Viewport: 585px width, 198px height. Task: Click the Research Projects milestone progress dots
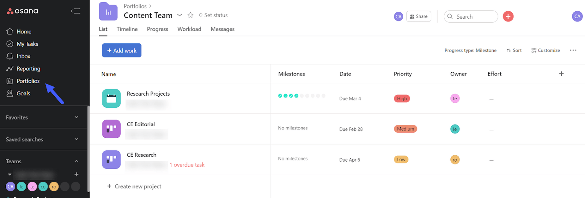(x=302, y=96)
